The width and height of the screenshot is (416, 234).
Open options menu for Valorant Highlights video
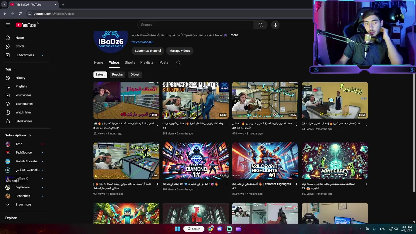[297, 185]
